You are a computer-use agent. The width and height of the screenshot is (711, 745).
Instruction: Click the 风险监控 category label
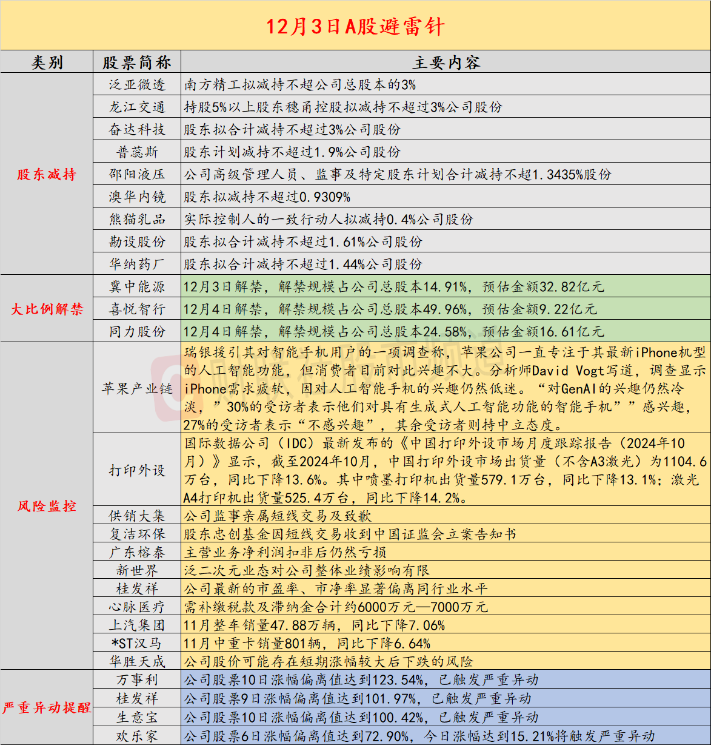point(47,506)
